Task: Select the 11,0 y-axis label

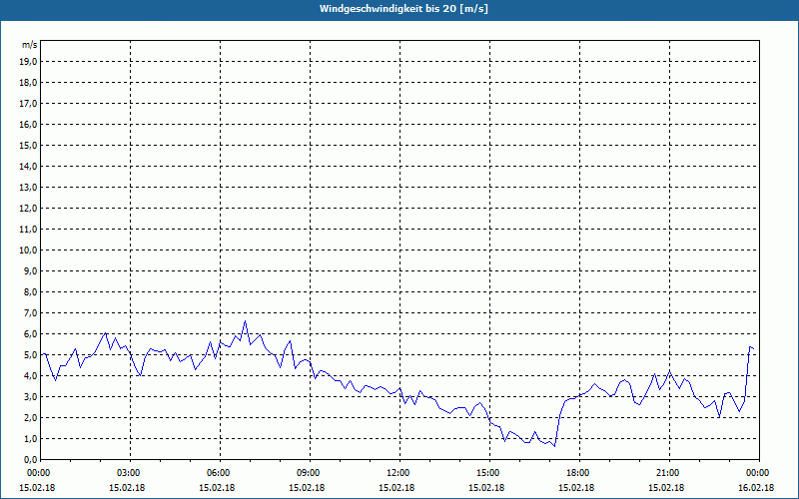Action: click(29, 230)
